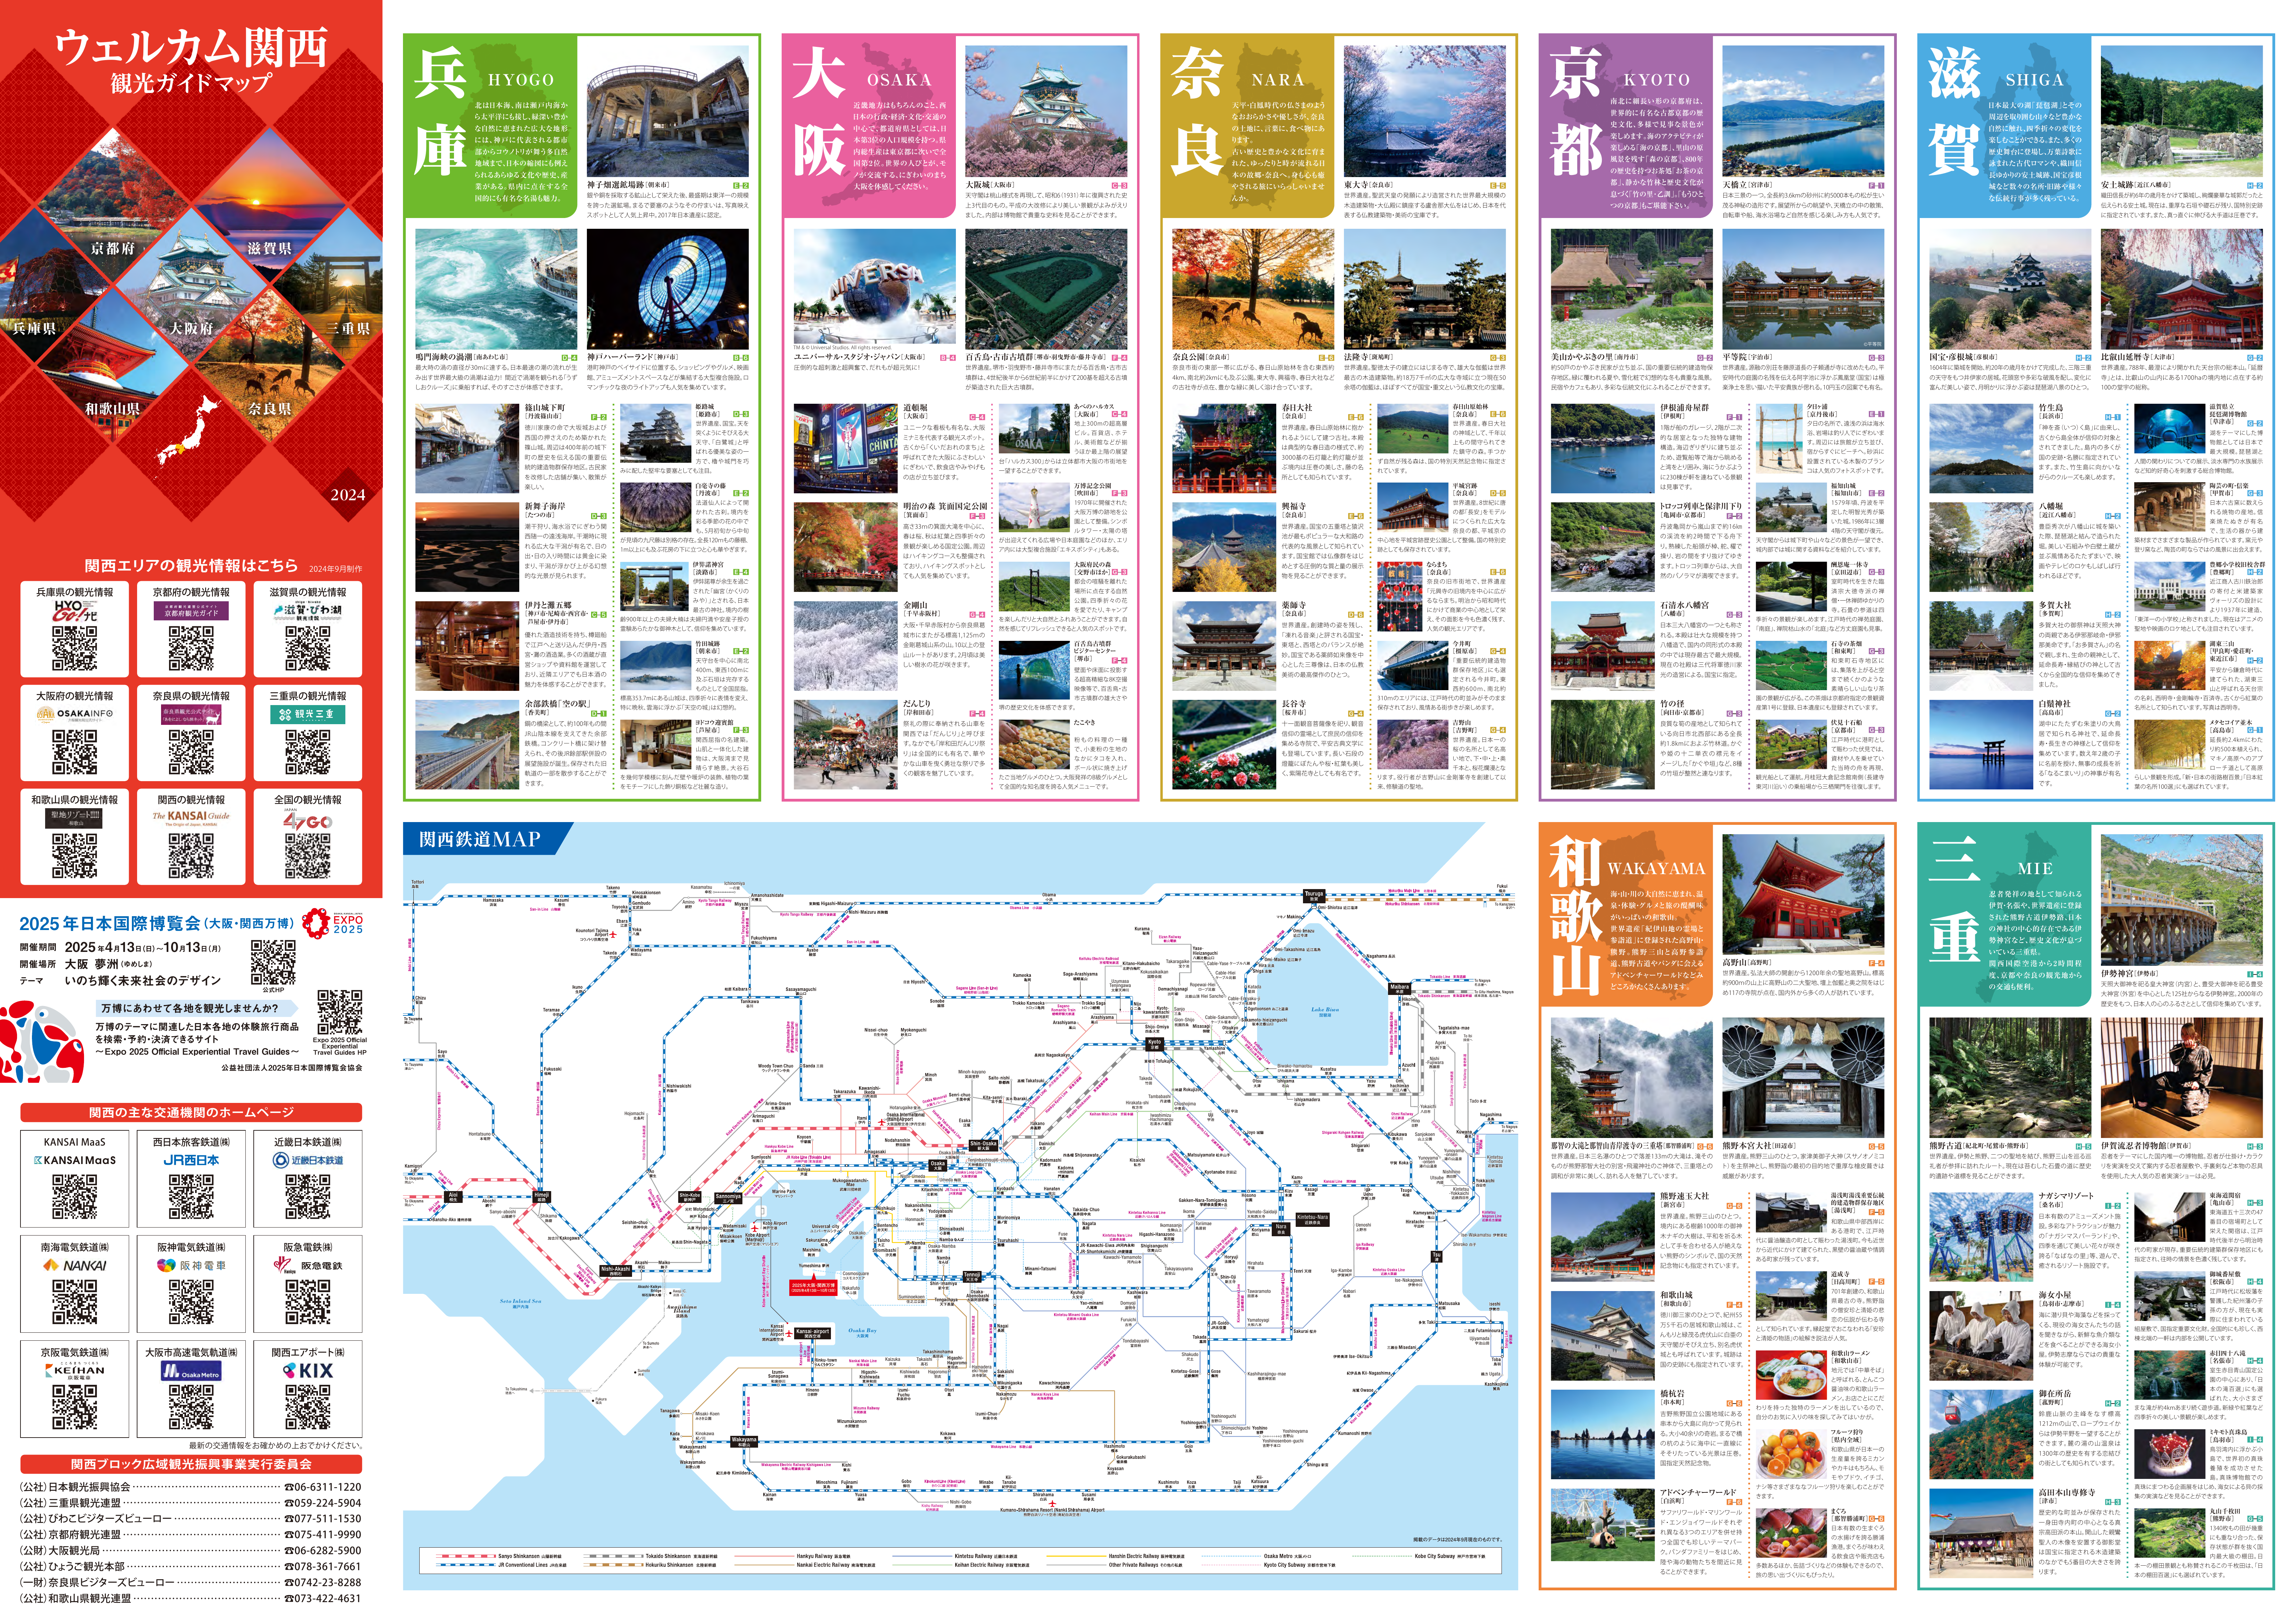Click the 国宝・彦根城 castle photo
The width and height of the screenshot is (2296, 1624).
click(2010, 289)
